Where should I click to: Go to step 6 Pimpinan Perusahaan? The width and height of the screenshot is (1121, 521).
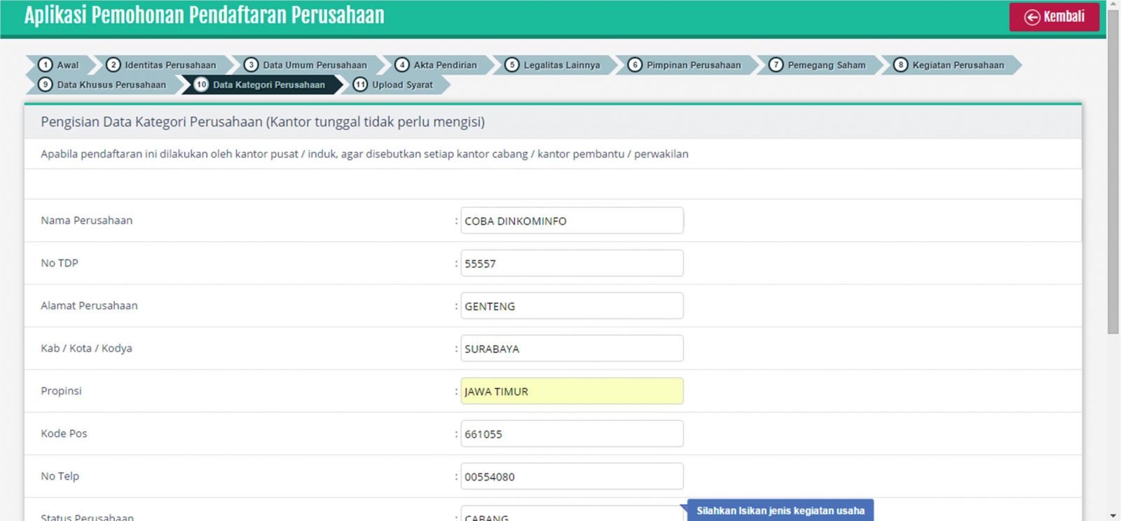click(685, 65)
